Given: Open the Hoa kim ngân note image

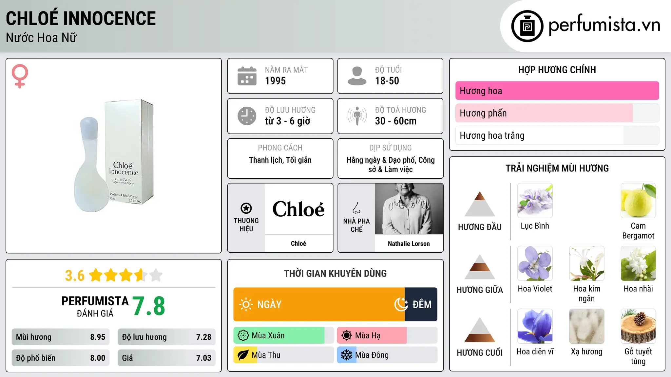Looking at the screenshot, I should pyautogui.click(x=587, y=263).
